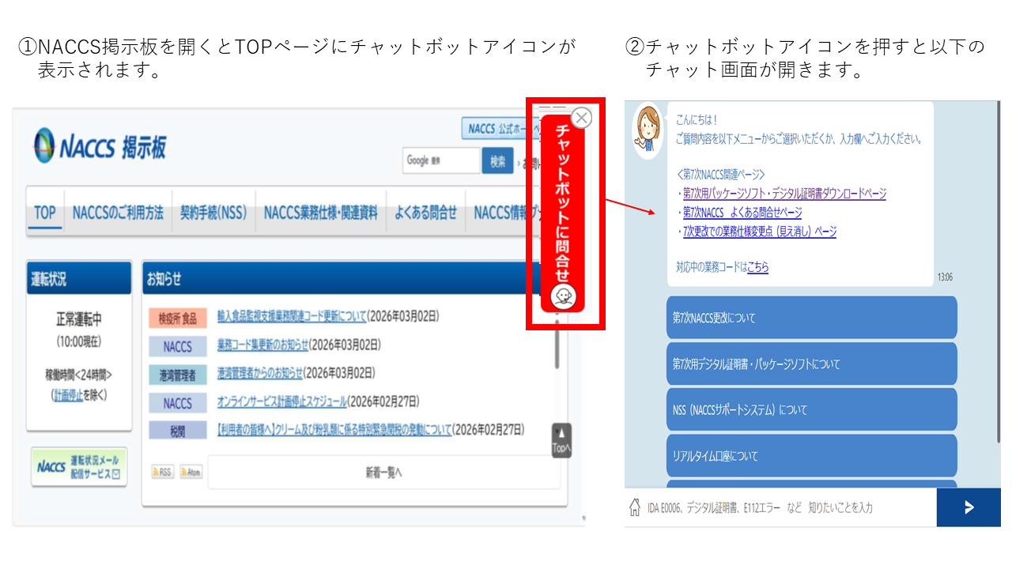Switch to the NACCSのご利用方法 tab

(x=118, y=213)
